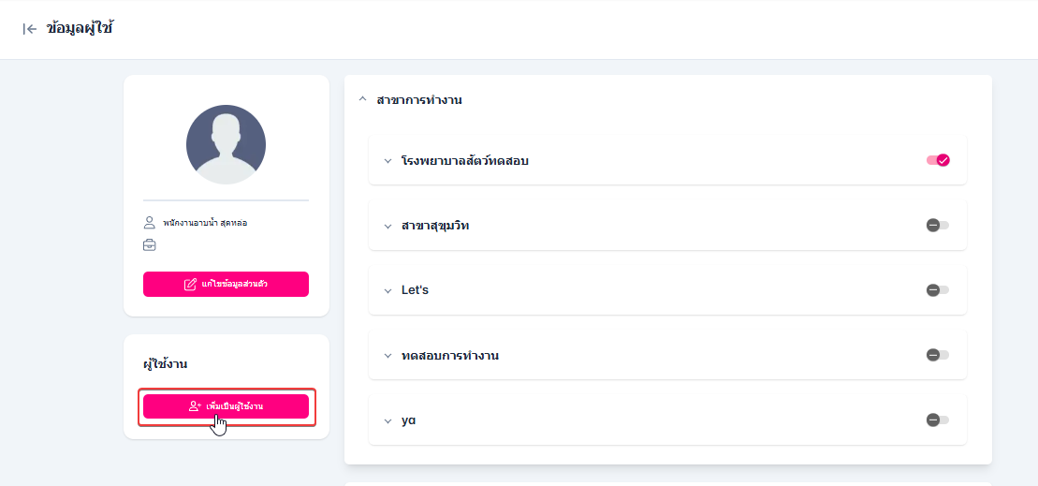Turn on the yα branch toggle
The height and width of the screenshot is (486, 1038).
tap(937, 420)
